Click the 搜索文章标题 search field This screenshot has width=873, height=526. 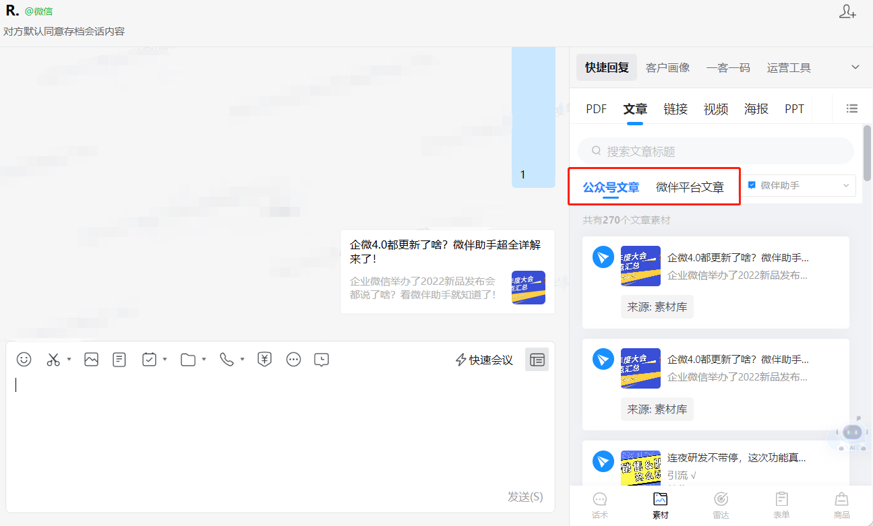pyautogui.click(x=716, y=152)
